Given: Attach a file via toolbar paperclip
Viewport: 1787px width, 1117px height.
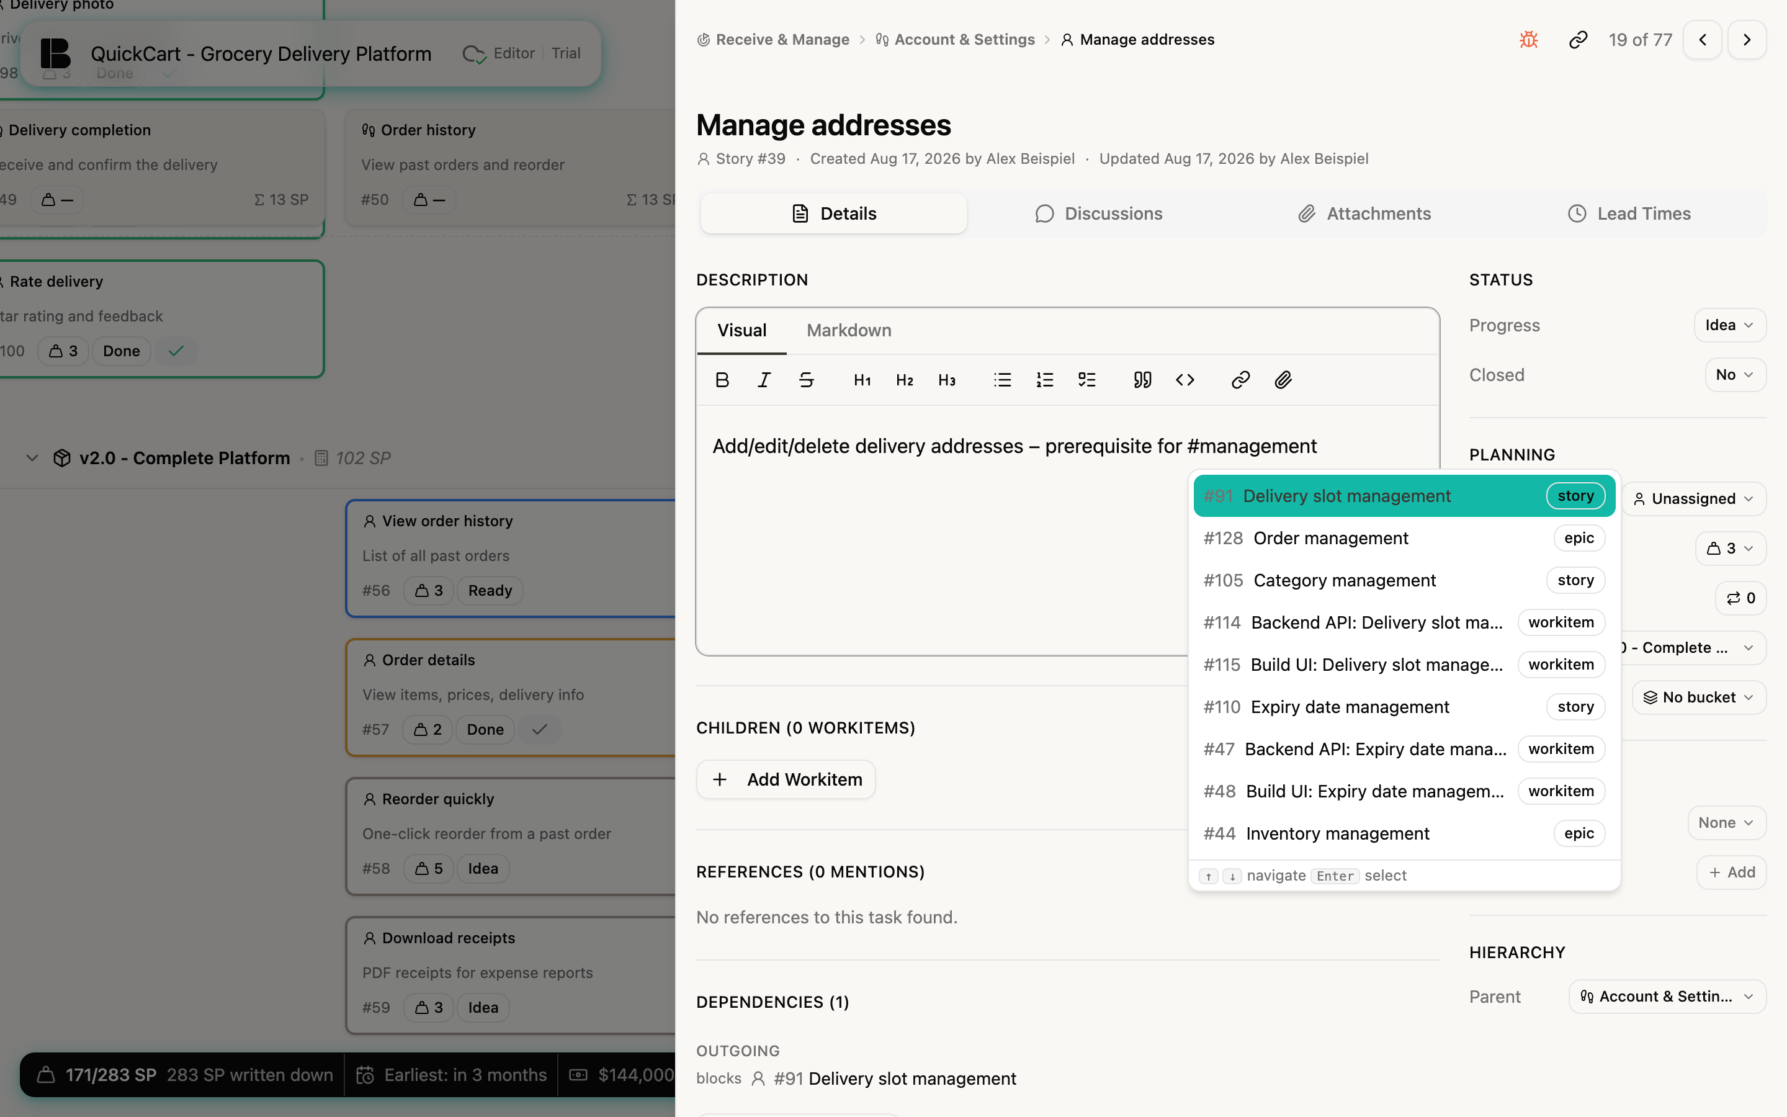Looking at the screenshot, I should point(1283,380).
